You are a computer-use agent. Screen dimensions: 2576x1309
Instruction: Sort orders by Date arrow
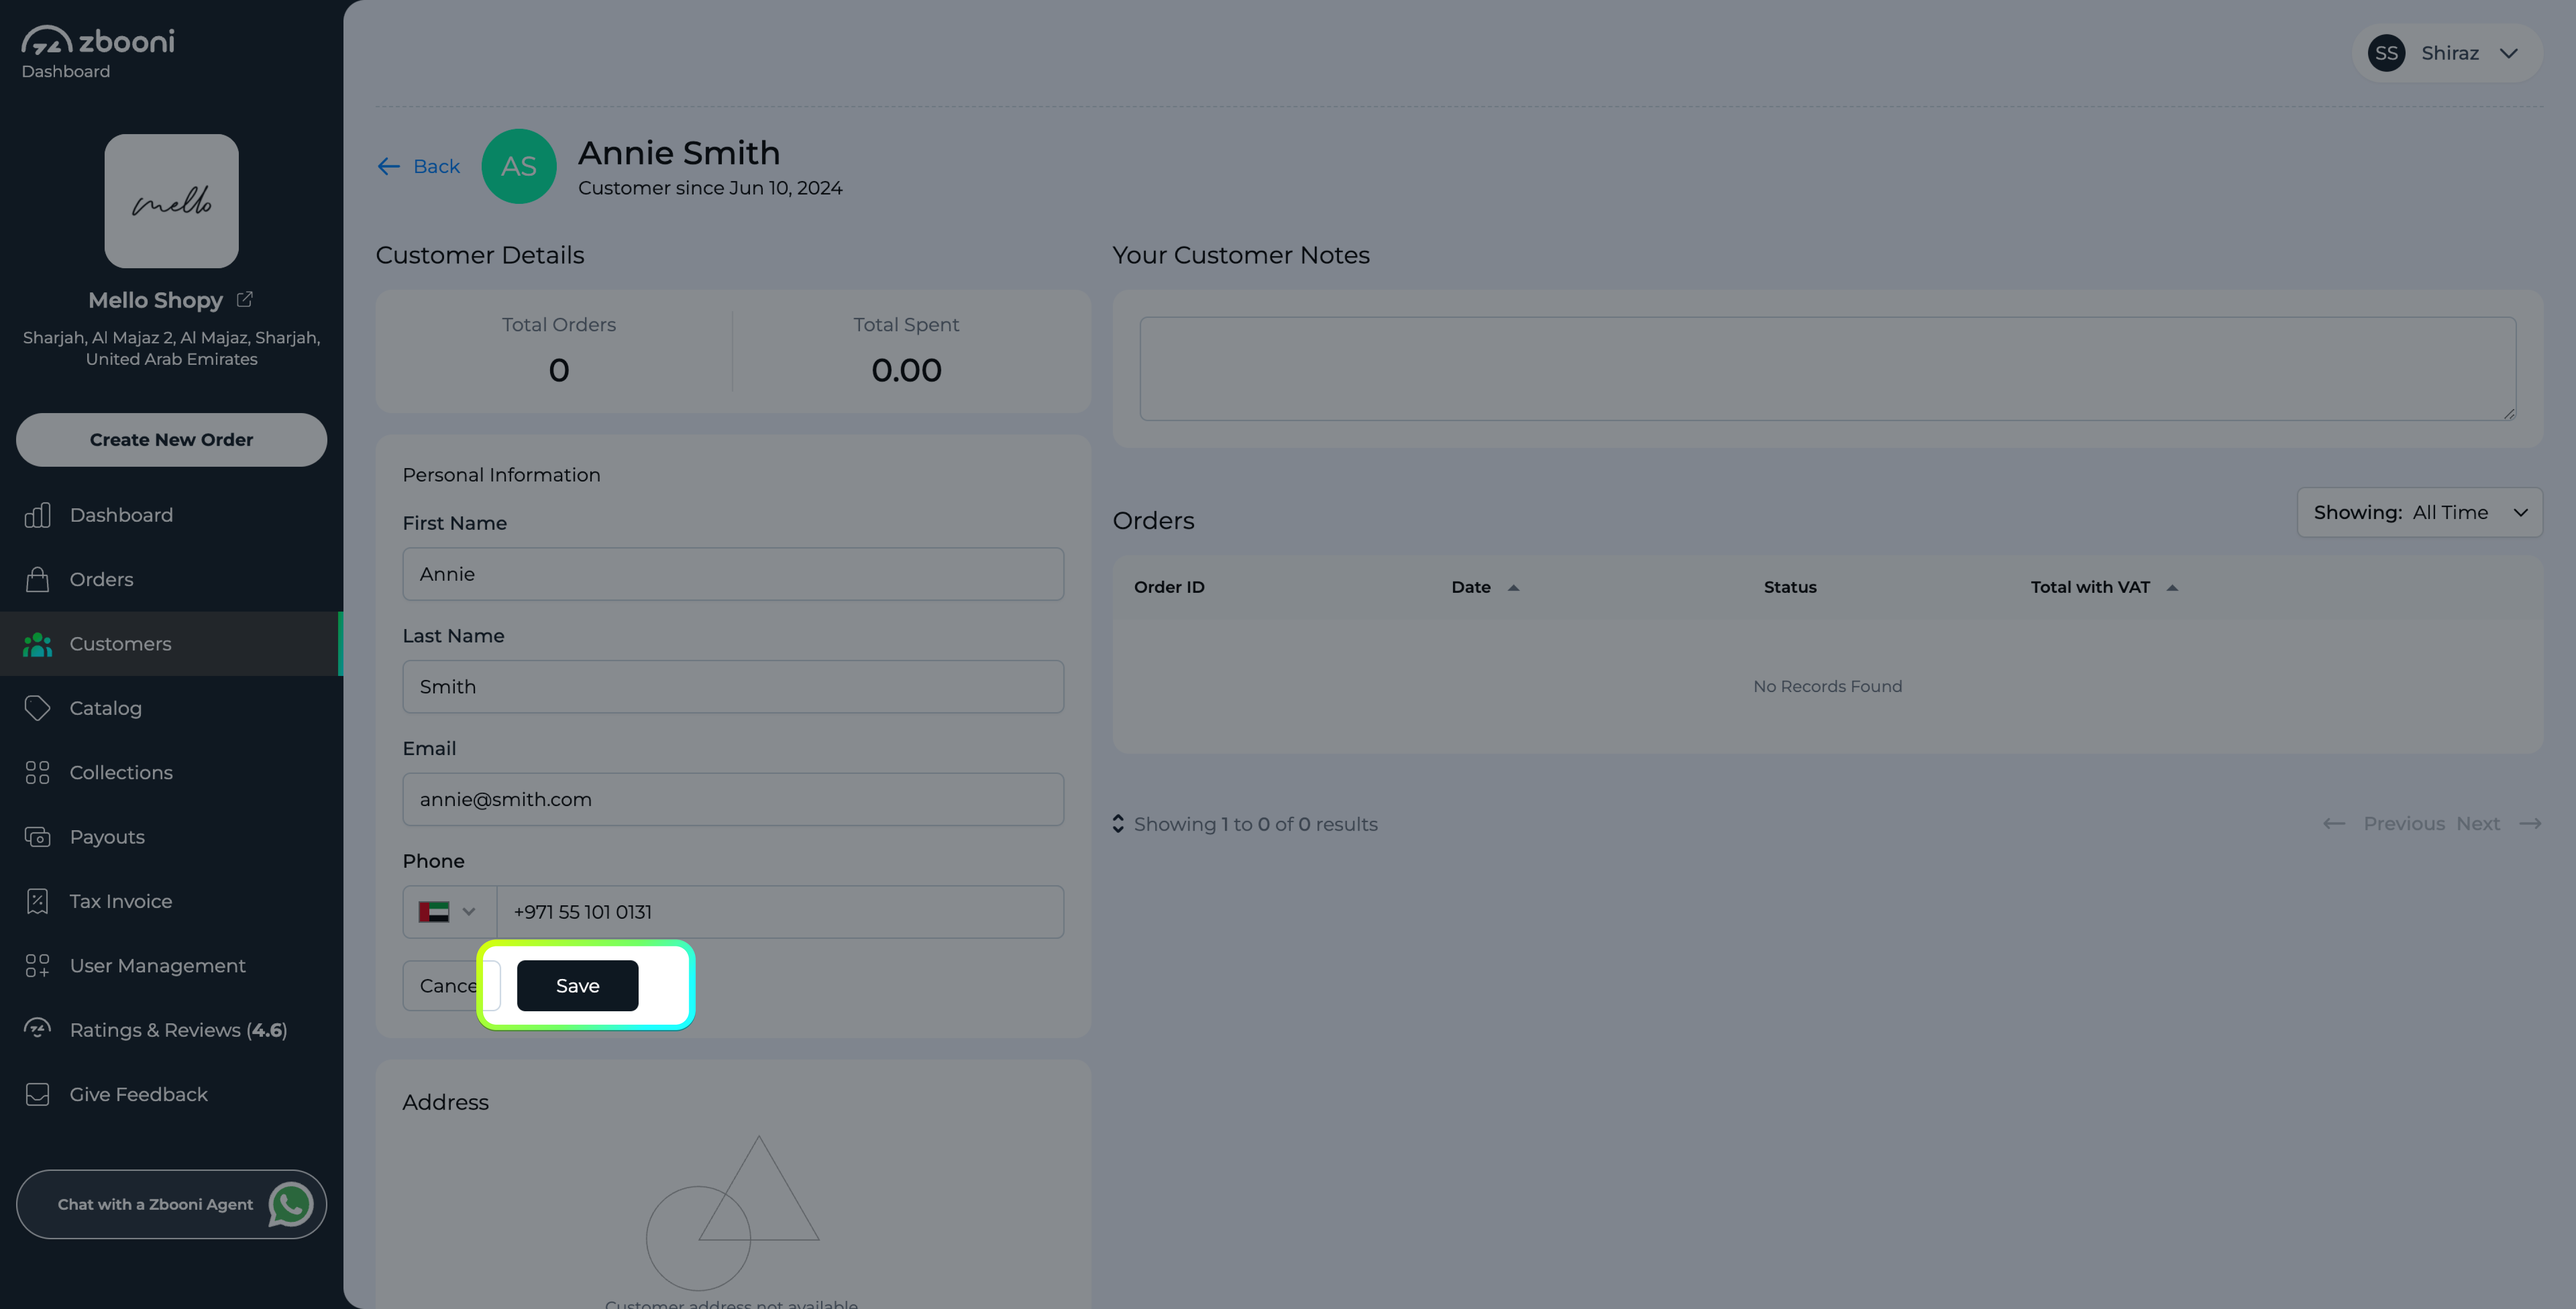(x=1513, y=587)
